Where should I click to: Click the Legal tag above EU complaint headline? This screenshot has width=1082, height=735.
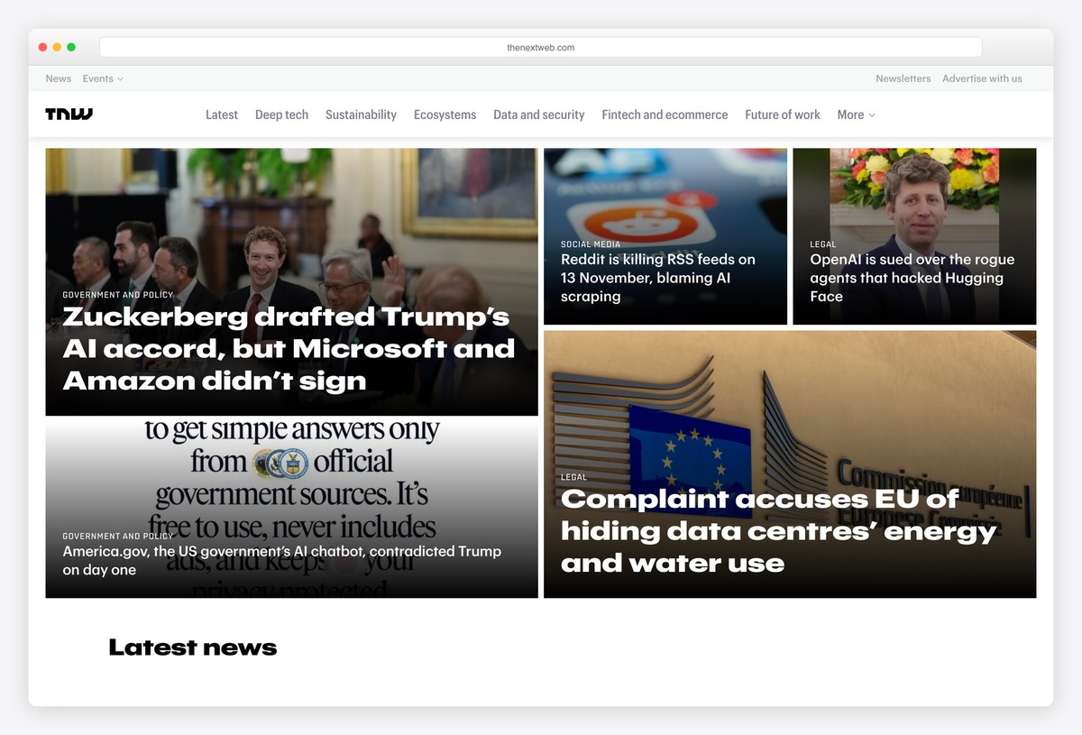(573, 477)
